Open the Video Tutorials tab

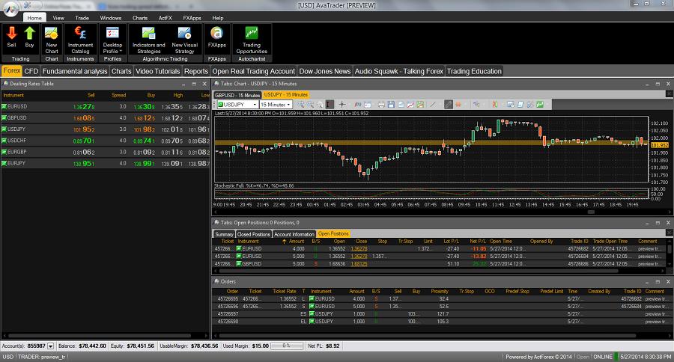coord(157,71)
